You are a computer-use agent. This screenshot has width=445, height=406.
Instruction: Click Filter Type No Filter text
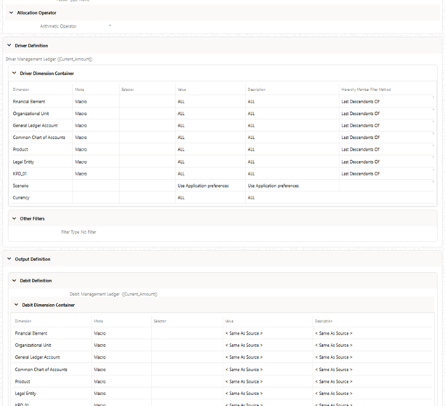[79, 232]
